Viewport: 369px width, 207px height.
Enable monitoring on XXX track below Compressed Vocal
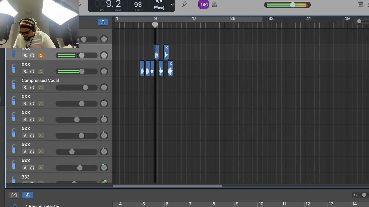pyautogui.click(x=41, y=103)
